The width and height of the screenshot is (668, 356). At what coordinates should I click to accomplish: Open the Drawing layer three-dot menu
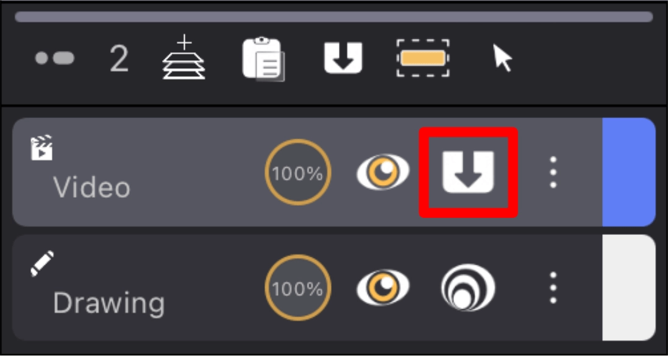[x=553, y=287]
